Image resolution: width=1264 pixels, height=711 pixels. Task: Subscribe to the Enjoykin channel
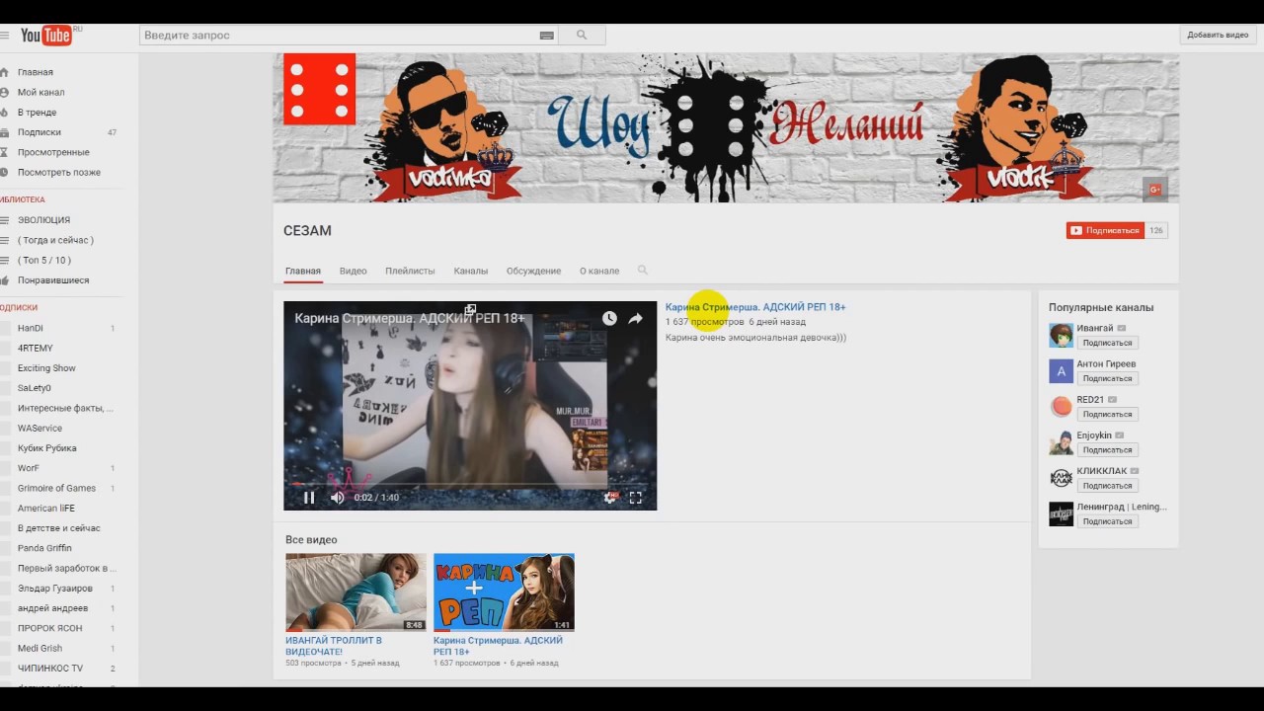click(x=1106, y=450)
